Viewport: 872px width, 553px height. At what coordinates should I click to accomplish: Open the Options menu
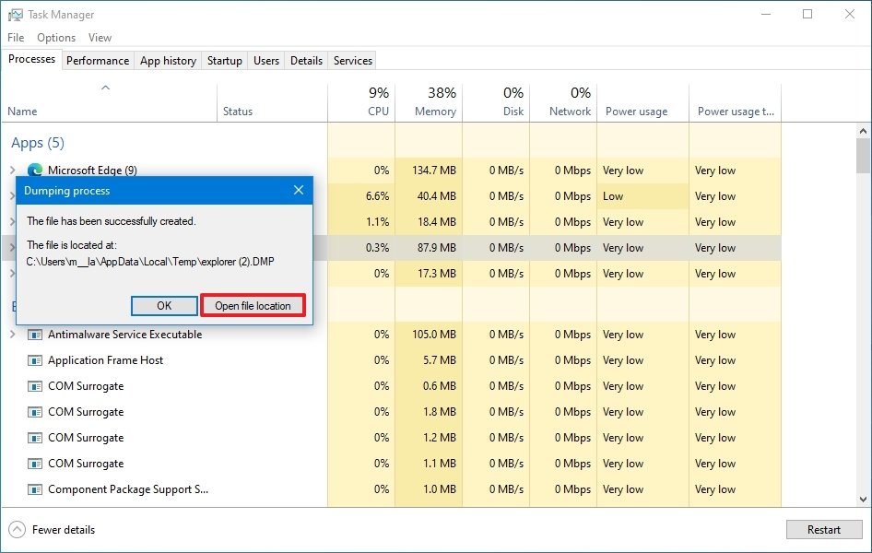click(x=55, y=38)
